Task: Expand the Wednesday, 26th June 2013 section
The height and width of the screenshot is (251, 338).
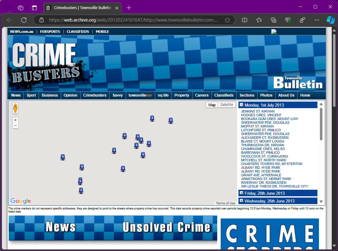Action: (x=242, y=201)
